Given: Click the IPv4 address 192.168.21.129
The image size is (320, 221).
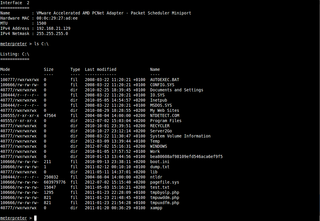Looking at the screenshot, I should 53,29.
